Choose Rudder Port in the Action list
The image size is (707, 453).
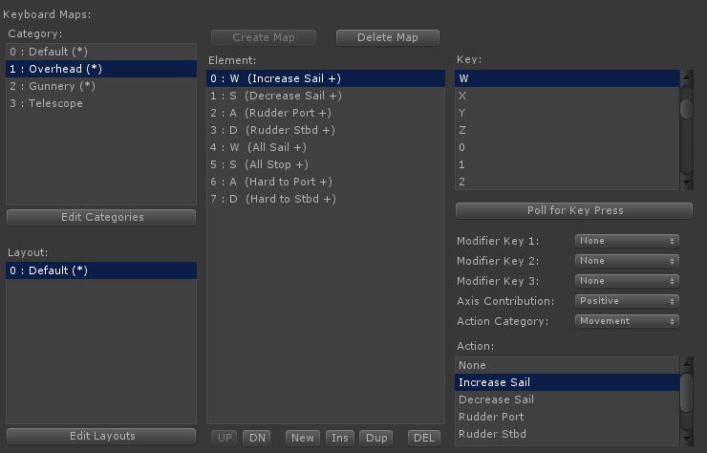click(x=568, y=417)
